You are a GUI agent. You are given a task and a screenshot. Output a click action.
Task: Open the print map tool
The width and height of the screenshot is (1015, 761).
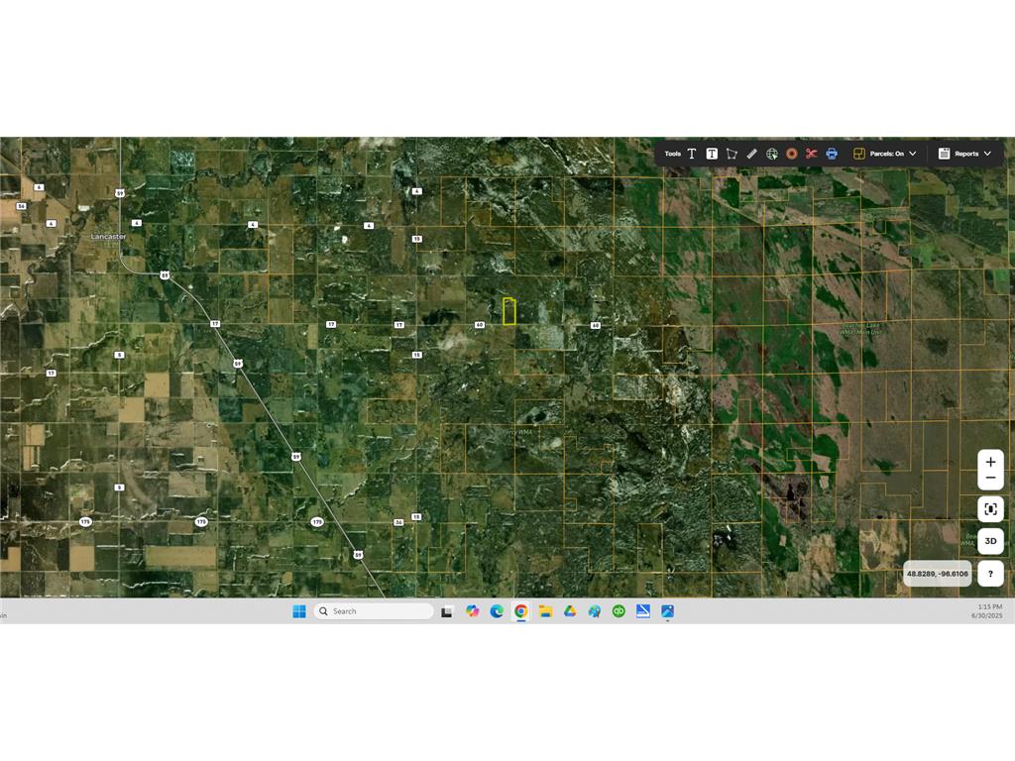[x=831, y=154]
